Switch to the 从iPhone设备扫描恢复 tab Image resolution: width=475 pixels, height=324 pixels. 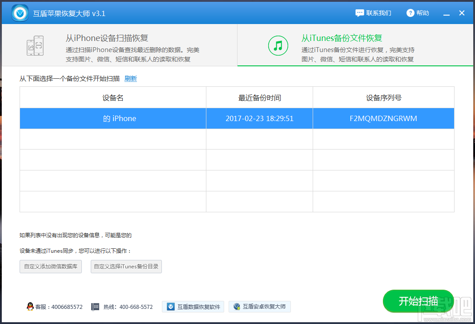(119, 45)
